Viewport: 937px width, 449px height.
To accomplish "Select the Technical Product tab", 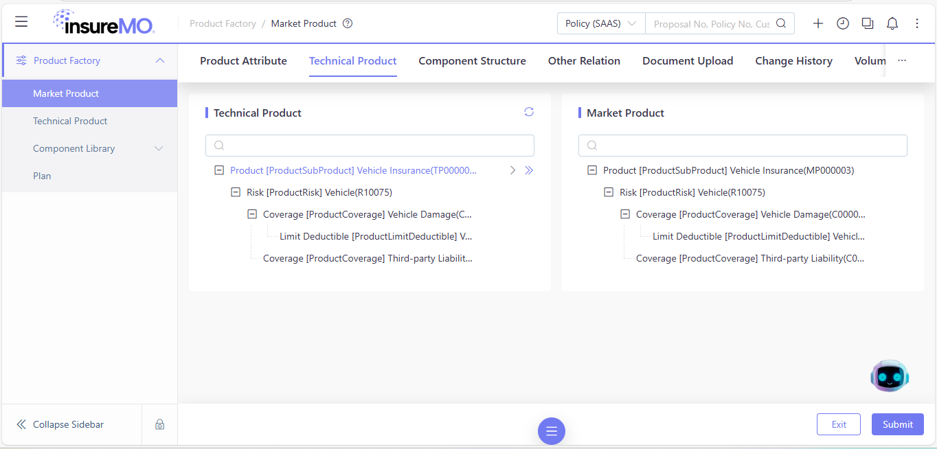I will pyautogui.click(x=353, y=60).
